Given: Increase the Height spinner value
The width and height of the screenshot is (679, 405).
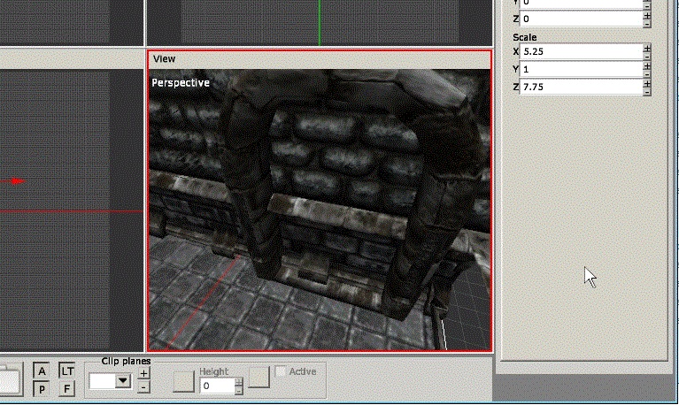Looking at the screenshot, I should (238, 382).
